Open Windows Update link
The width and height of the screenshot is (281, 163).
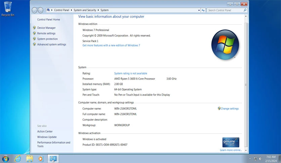click(47, 137)
